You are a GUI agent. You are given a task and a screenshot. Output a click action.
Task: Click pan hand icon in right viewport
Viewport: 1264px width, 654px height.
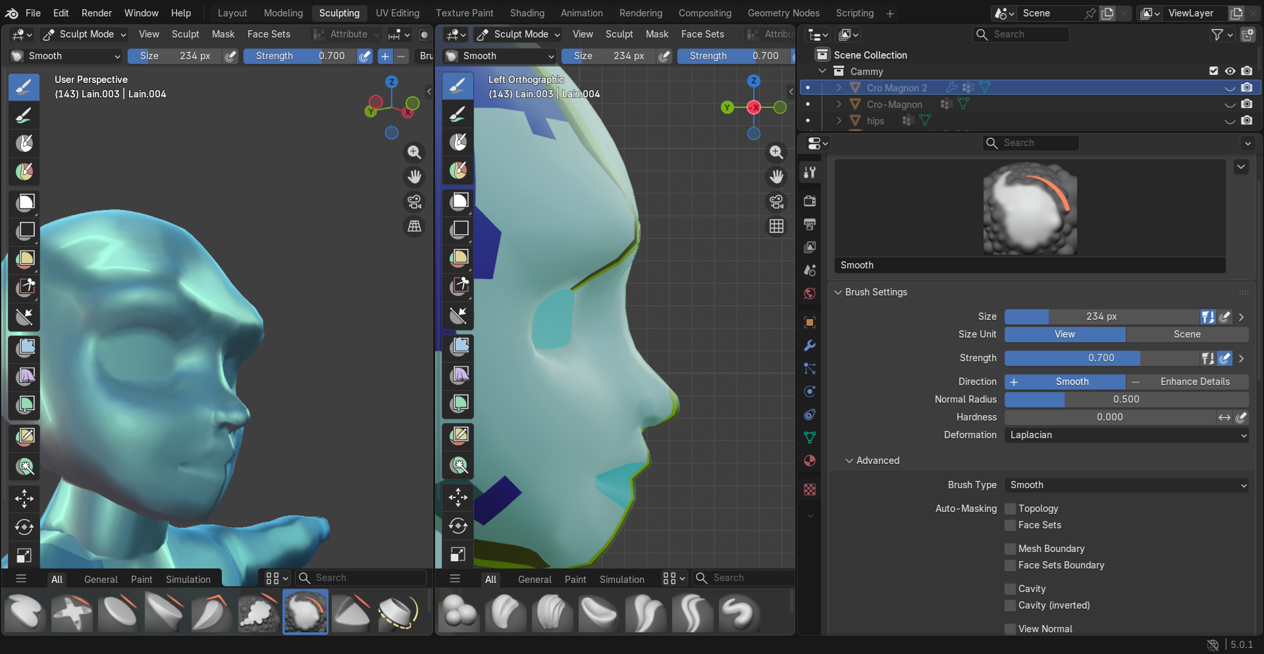click(777, 177)
